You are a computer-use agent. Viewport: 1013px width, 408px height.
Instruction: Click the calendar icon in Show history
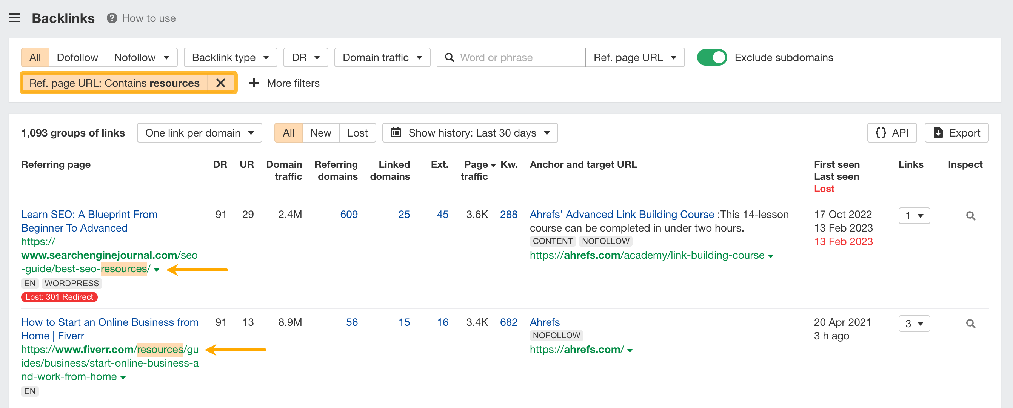coord(396,133)
